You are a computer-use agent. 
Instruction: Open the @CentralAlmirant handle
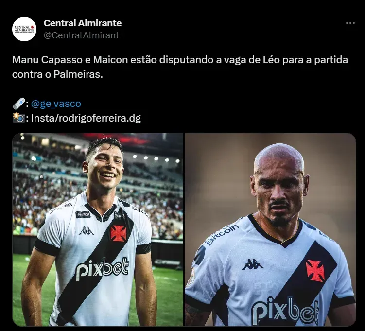coord(81,35)
